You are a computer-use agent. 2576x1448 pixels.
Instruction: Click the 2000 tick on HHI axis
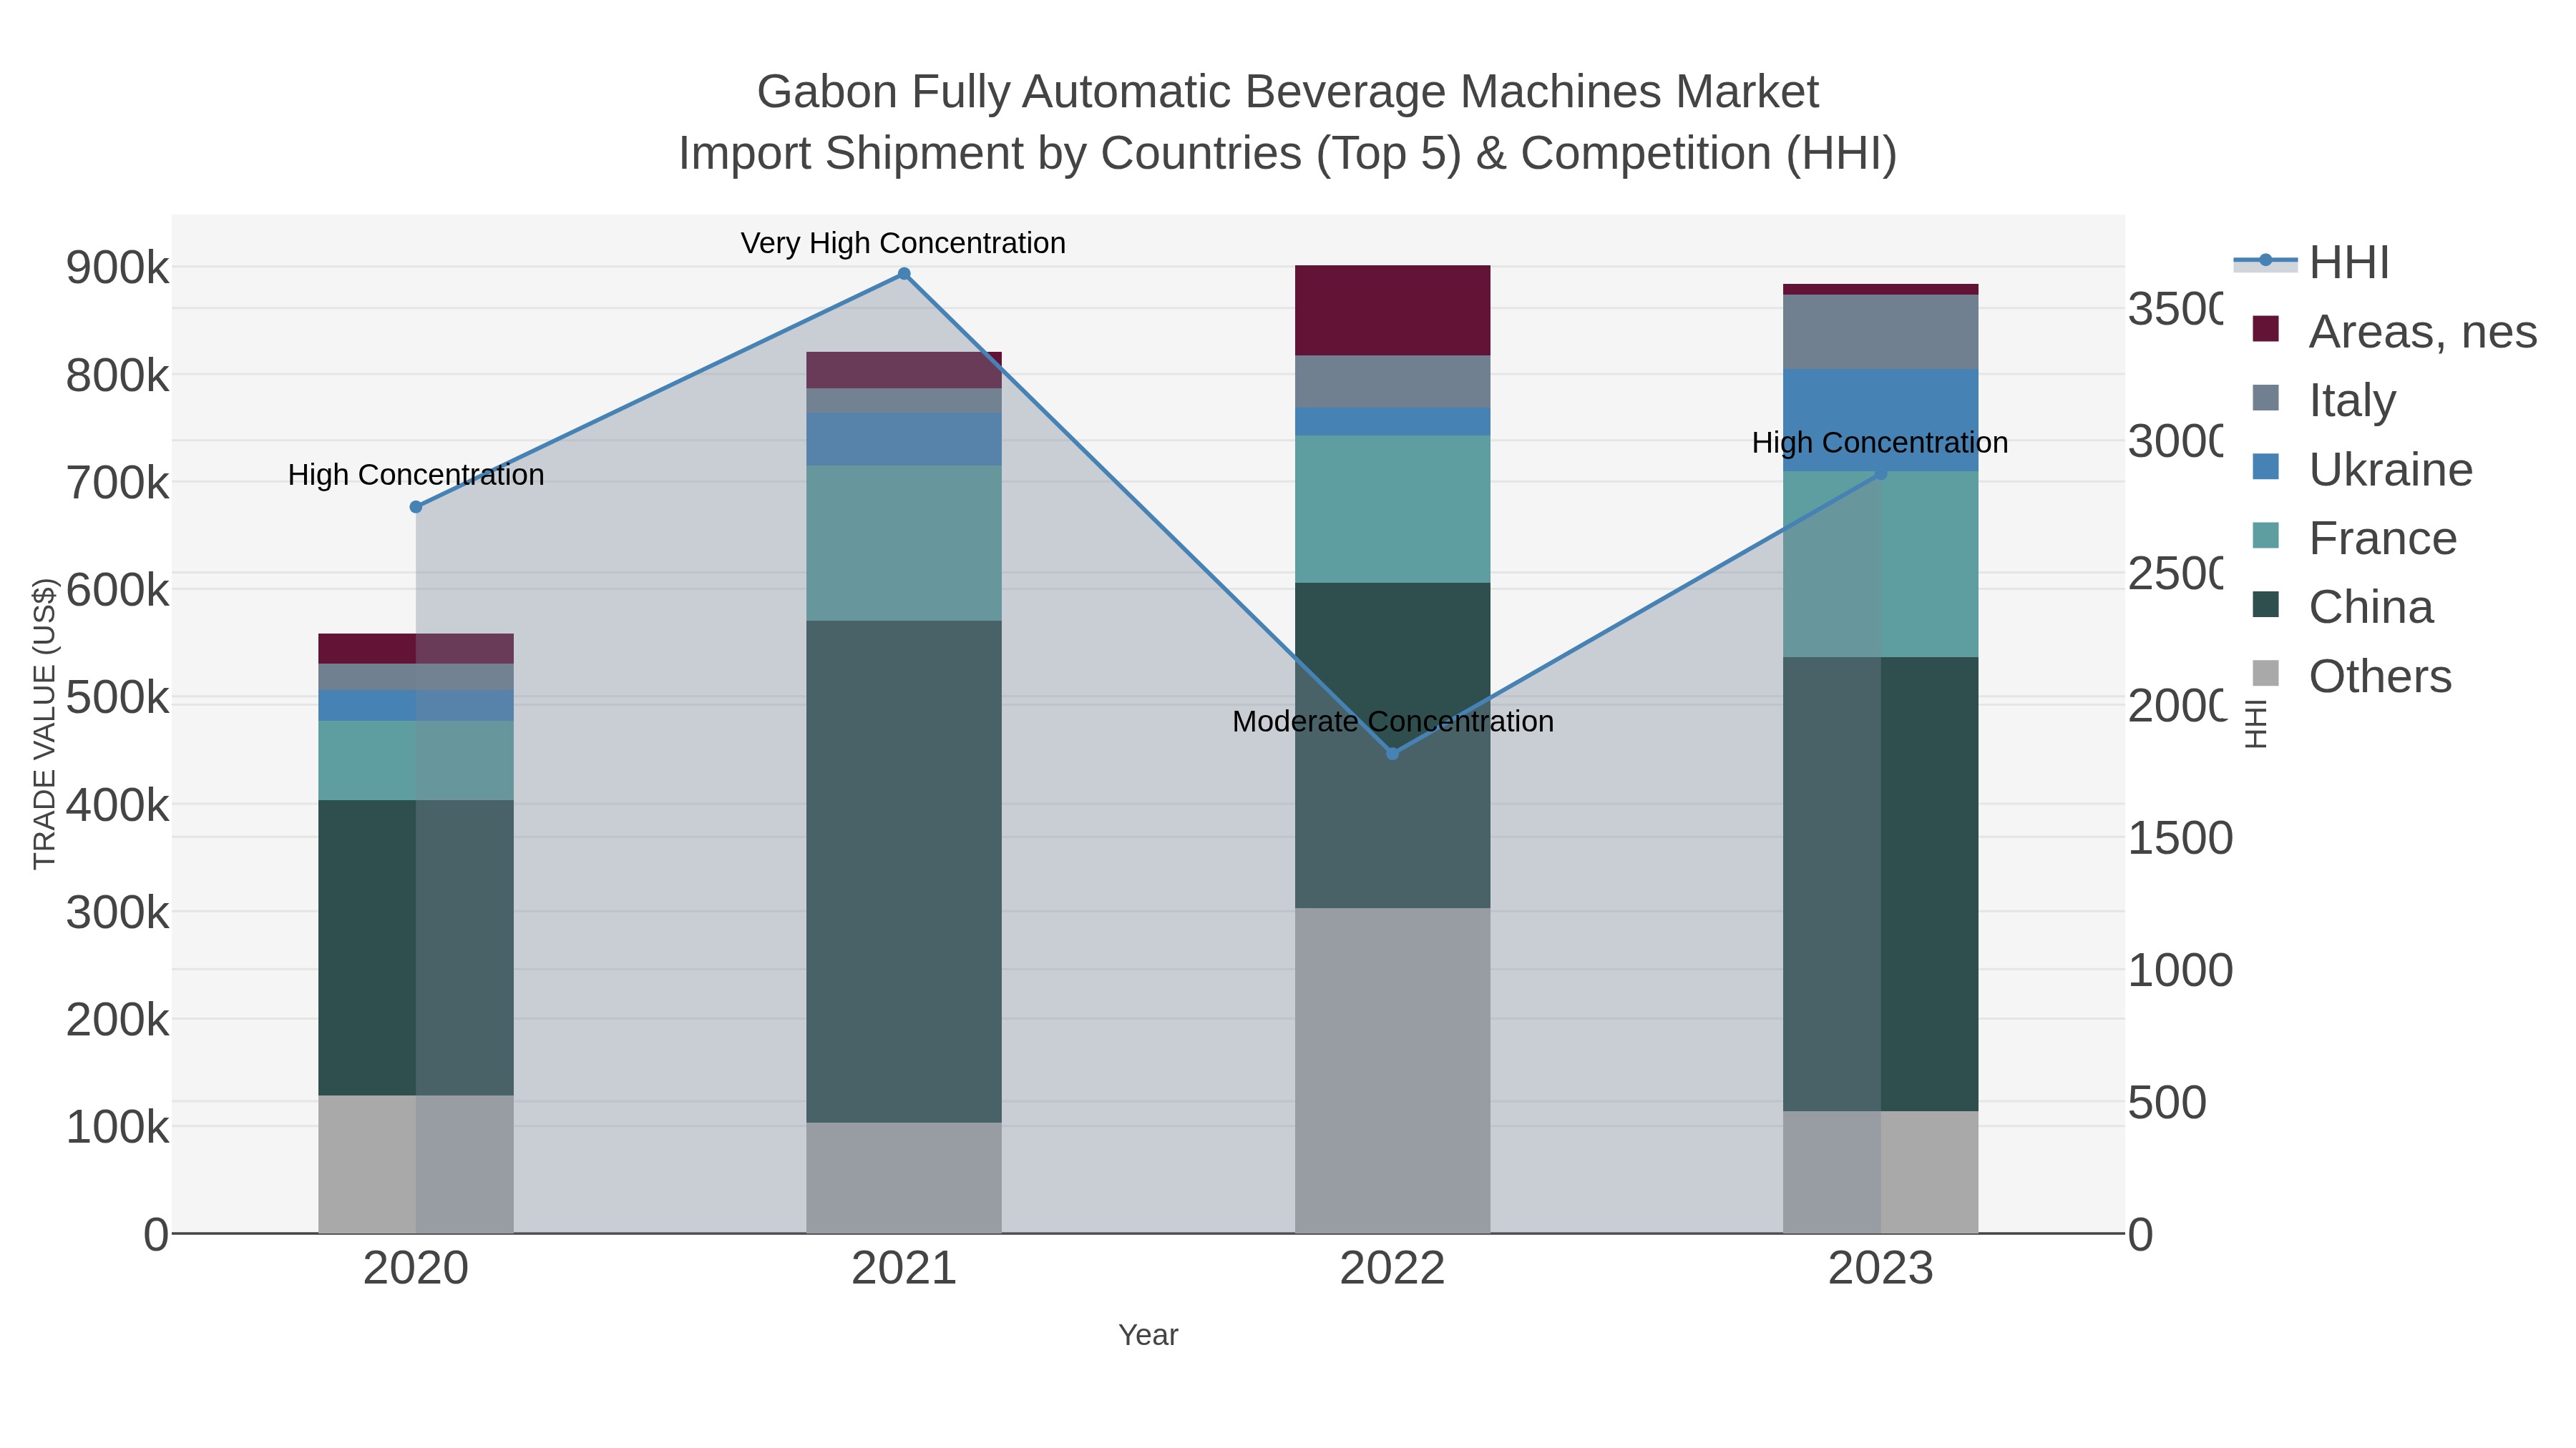(2175, 706)
